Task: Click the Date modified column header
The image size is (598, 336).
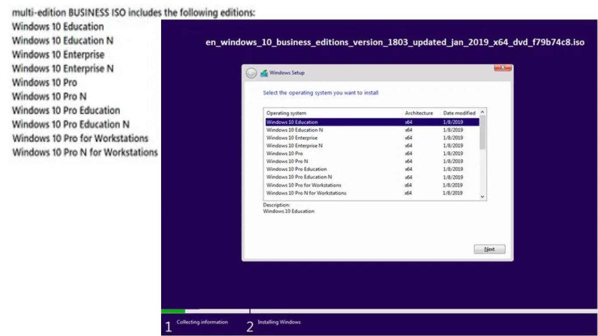Action: pos(460,113)
